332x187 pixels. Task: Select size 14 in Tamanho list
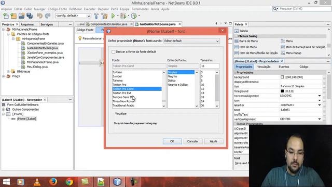pos(203,93)
